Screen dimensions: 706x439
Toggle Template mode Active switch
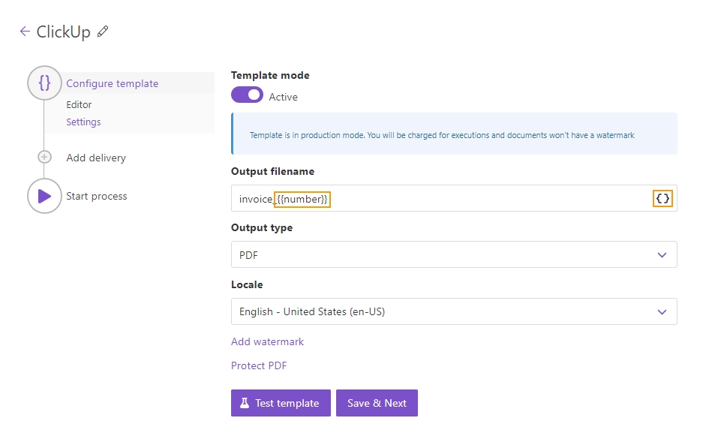[x=247, y=95]
